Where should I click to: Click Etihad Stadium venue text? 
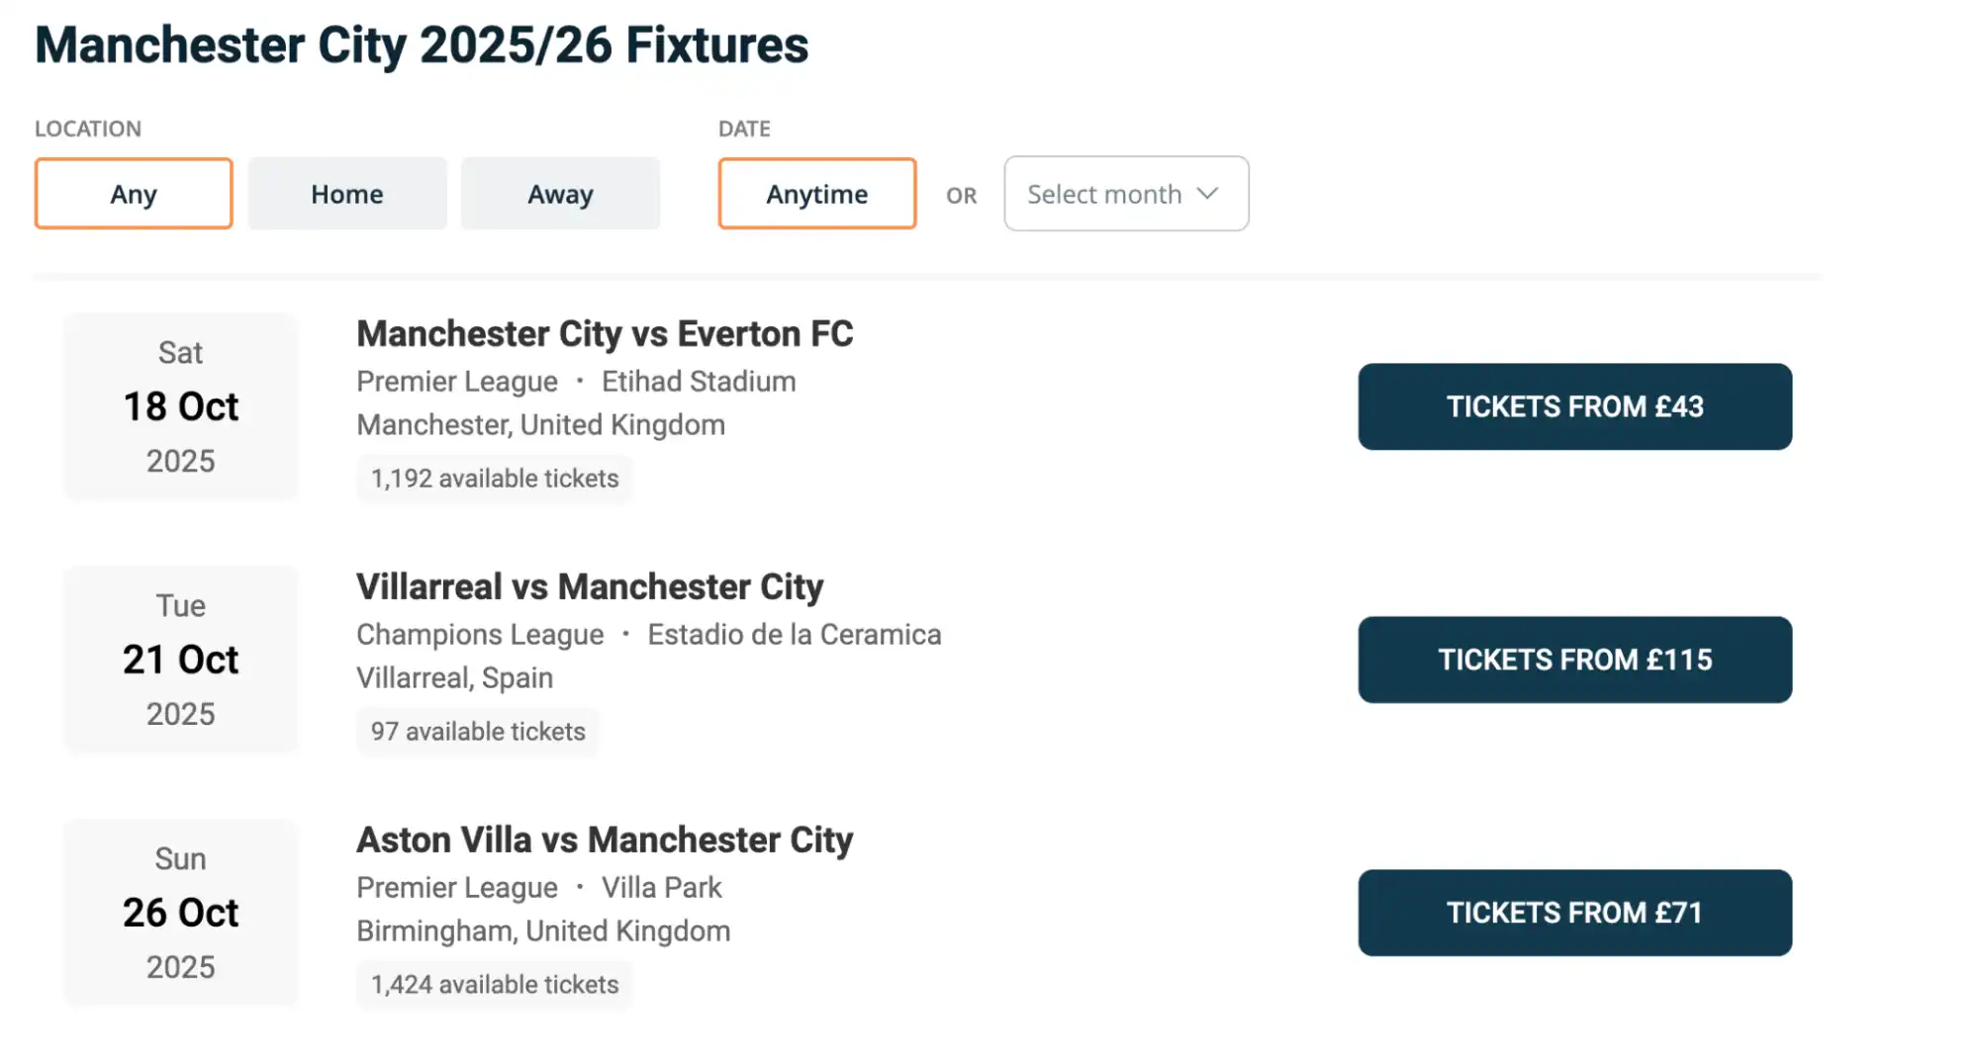pos(698,381)
